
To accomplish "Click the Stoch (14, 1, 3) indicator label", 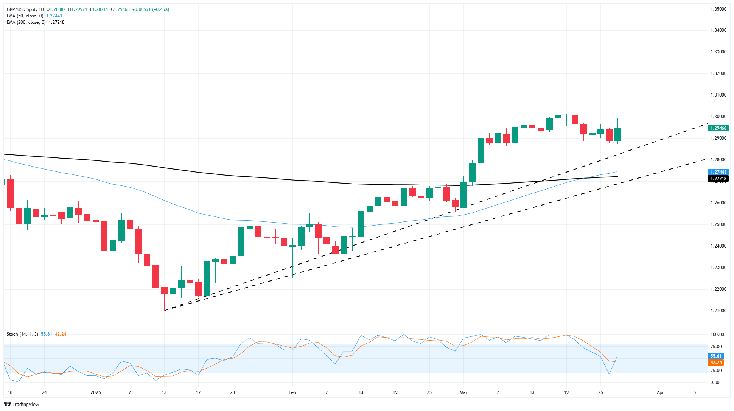I will coord(22,334).
